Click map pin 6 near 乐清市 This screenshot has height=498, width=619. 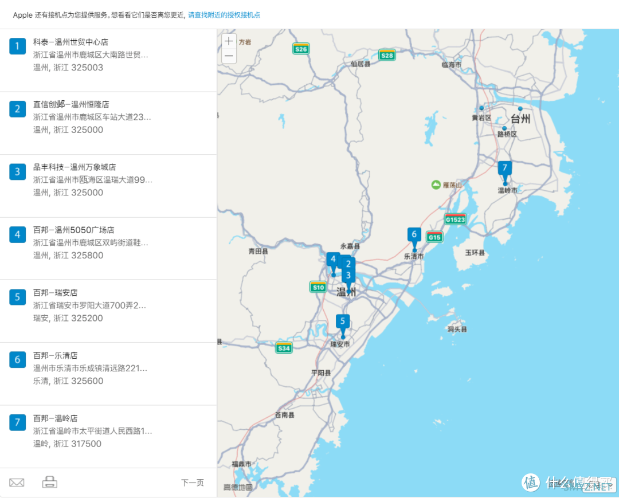[414, 235]
